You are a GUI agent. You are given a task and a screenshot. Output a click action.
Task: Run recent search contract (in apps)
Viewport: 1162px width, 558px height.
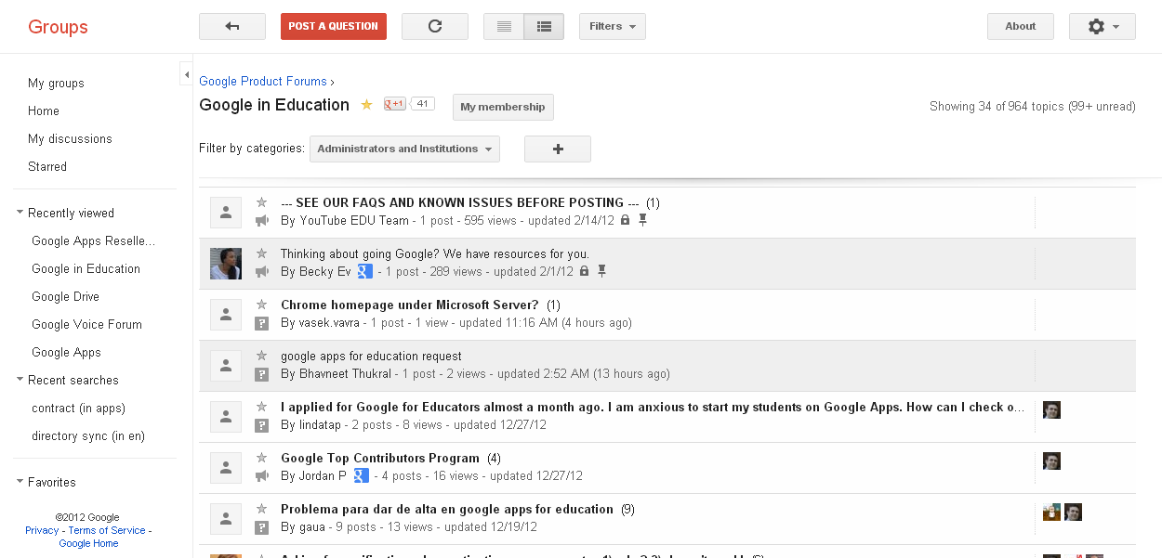point(78,408)
